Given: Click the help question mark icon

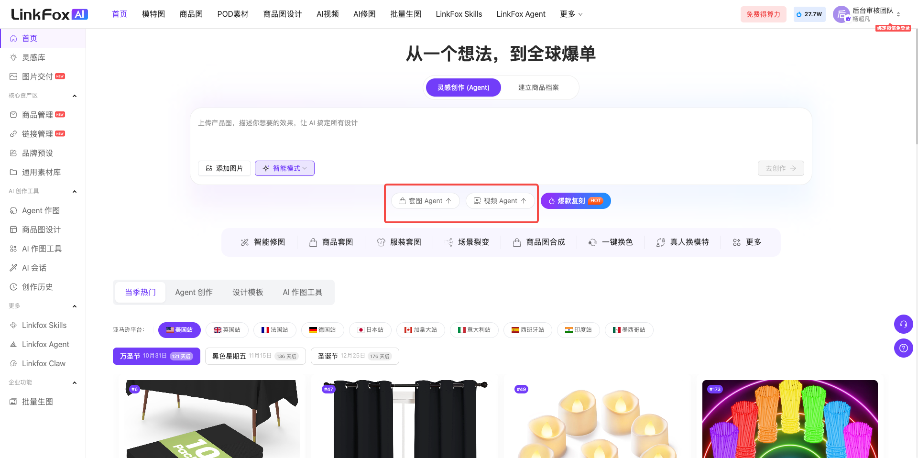Looking at the screenshot, I should 903,348.
